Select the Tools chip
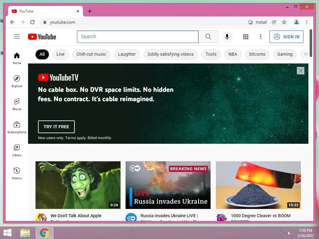The height and width of the screenshot is (239, 319). (211, 54)
